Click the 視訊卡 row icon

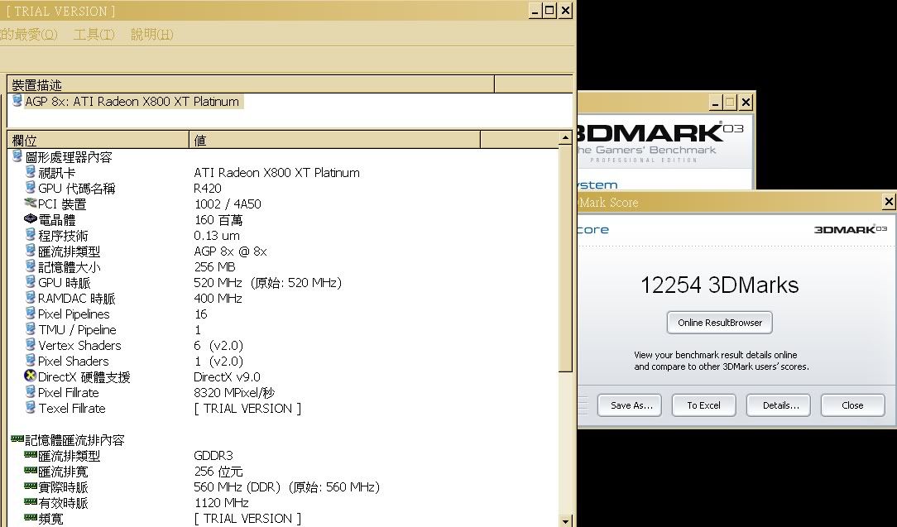point(31,171)
